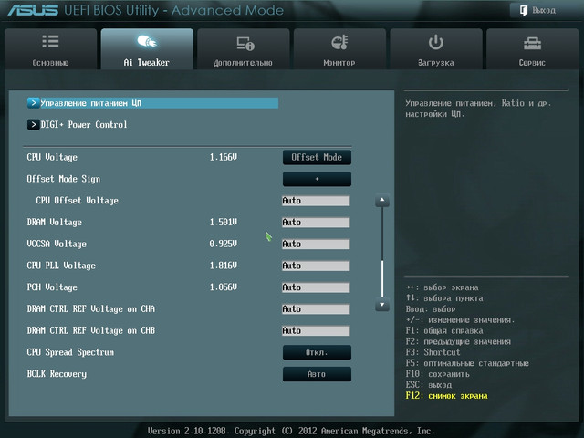The width and height of the screenshot is (584, 438).
Task: Open DIGI+ Power Control entry
Action: point(77,124)
